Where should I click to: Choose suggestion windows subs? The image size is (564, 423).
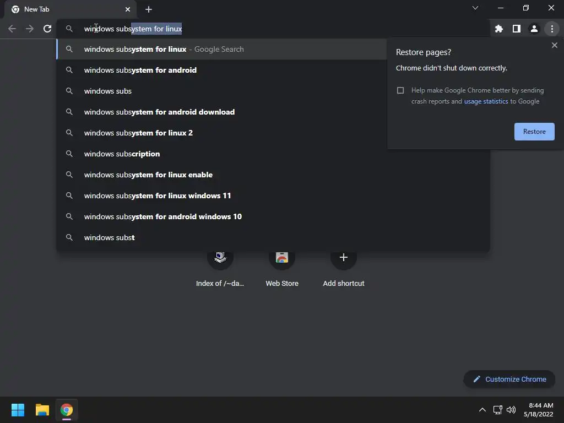(221, 91)
